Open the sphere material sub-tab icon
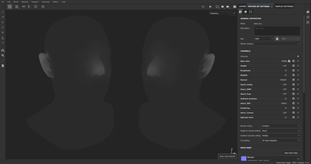Image resolution: width=311 pixels, height=164 pixels. (245, 12)
